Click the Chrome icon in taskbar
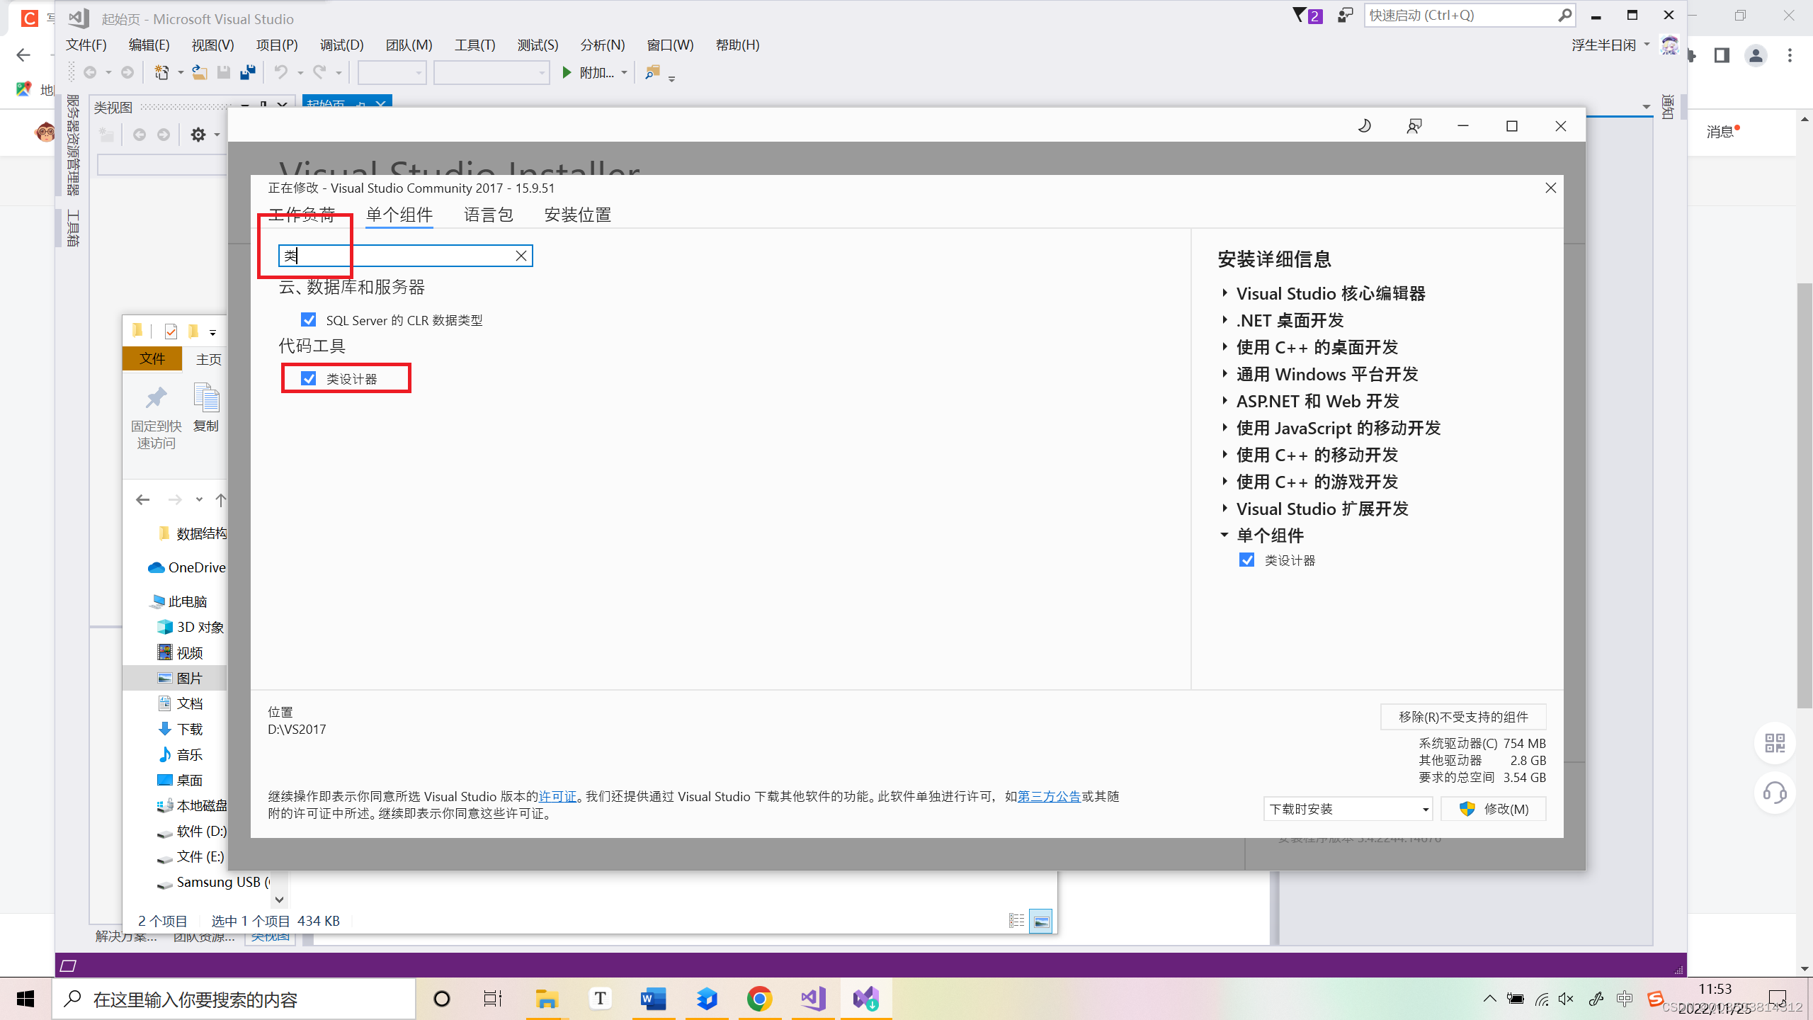The width and height of the screenshot is (1813, 1020). (x=759, y=999)
